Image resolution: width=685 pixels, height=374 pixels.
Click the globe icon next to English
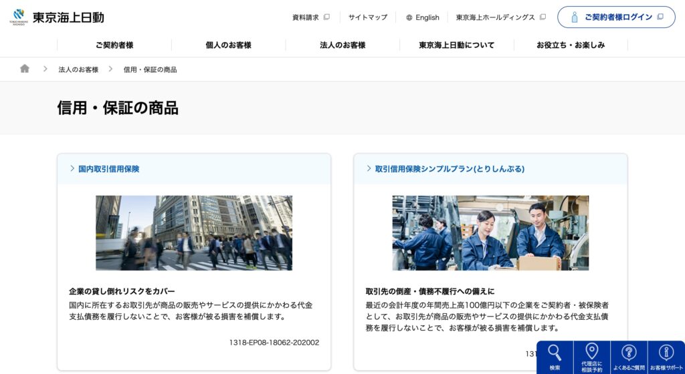click(409, 18)
